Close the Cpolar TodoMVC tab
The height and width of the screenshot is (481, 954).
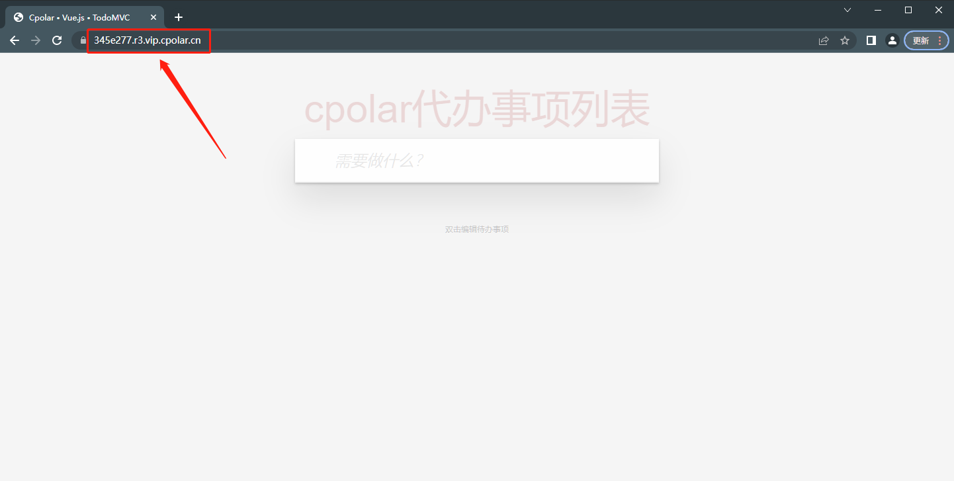point(153,17)
